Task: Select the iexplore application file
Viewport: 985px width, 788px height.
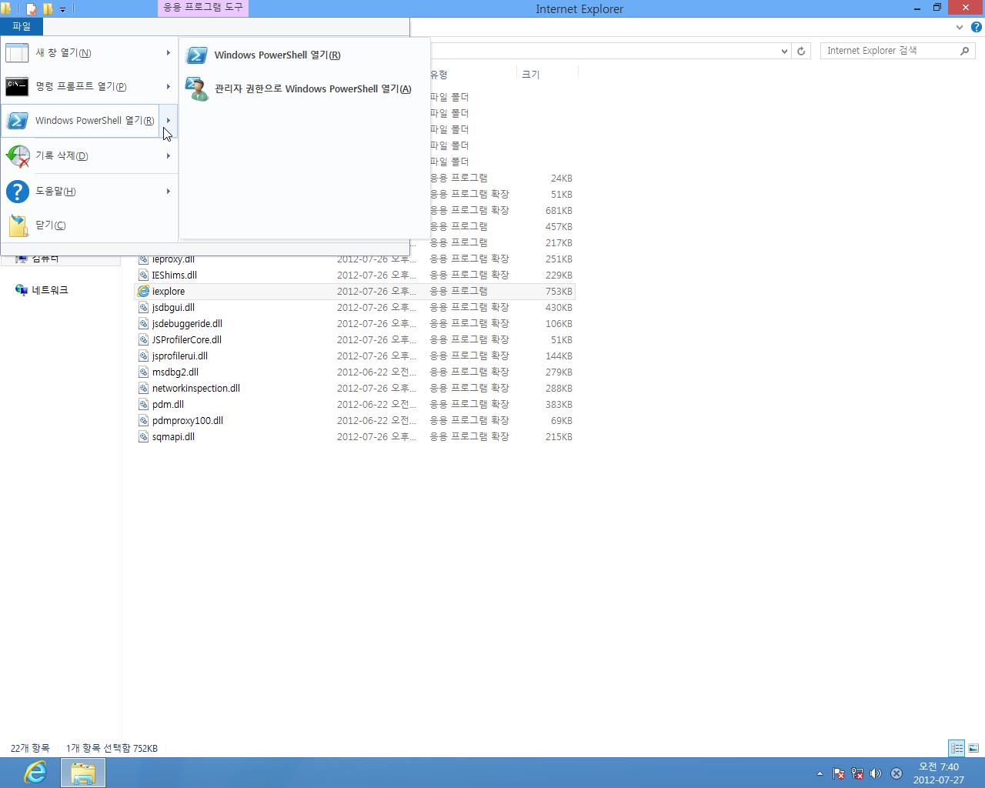Action: [x=355, y=291]
